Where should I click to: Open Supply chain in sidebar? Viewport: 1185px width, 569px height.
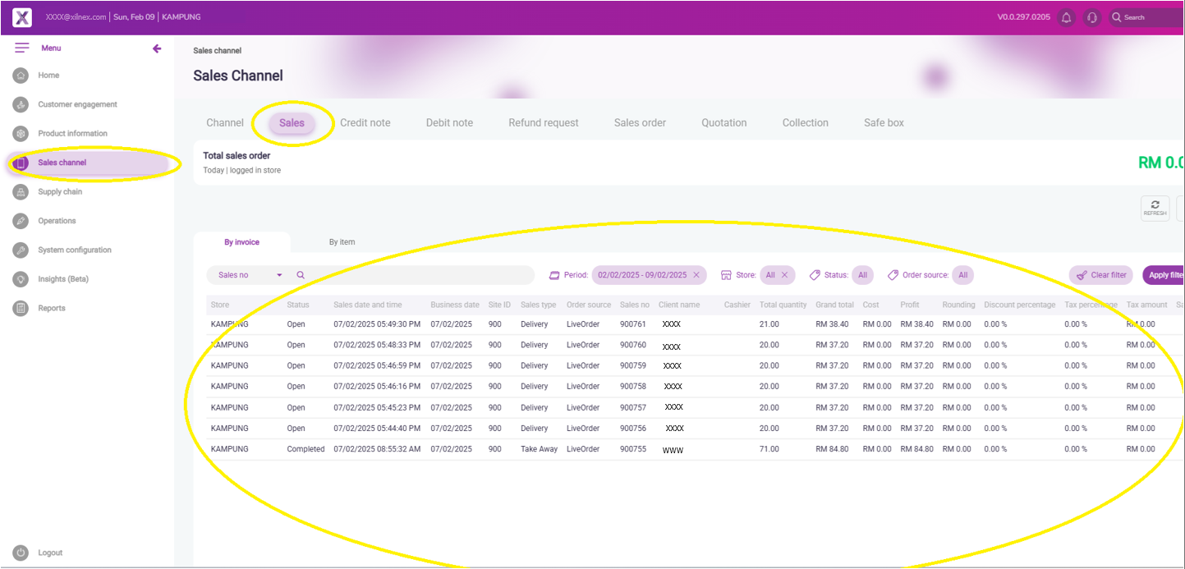coord(59,192)
